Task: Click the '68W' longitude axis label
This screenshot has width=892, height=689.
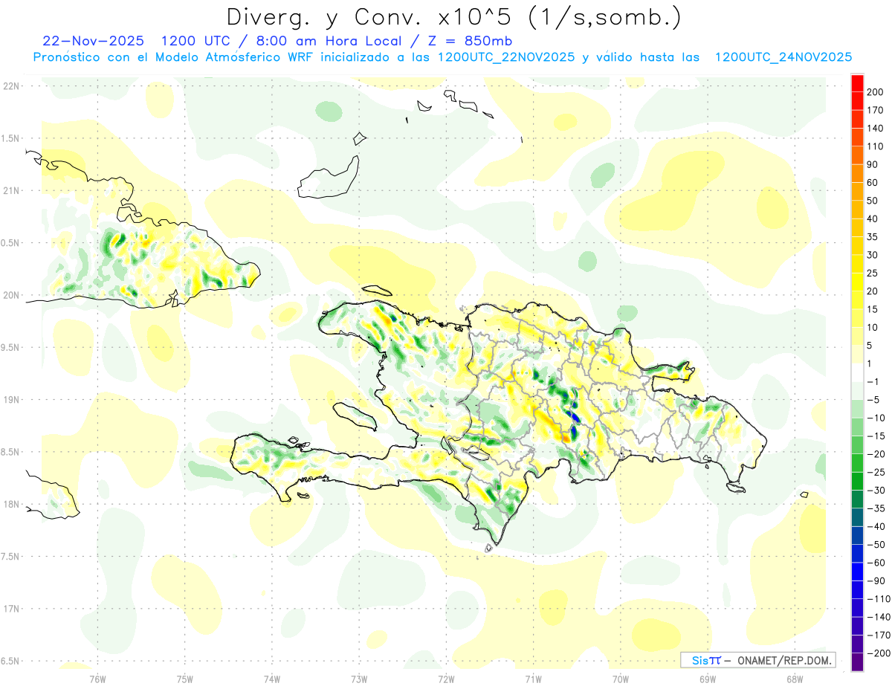Action: click(x=795, y=679)
